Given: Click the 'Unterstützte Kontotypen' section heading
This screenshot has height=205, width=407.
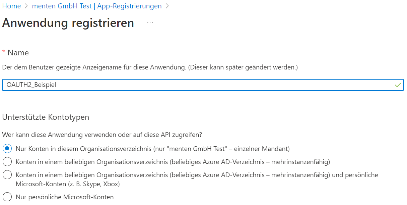Looking at the screenshot, I should click(46, 117).
